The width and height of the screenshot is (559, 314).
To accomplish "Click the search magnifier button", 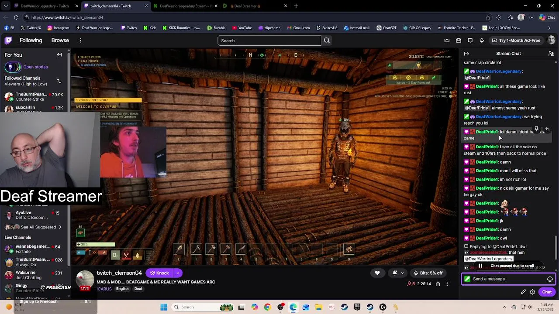I will pos(327,41).
